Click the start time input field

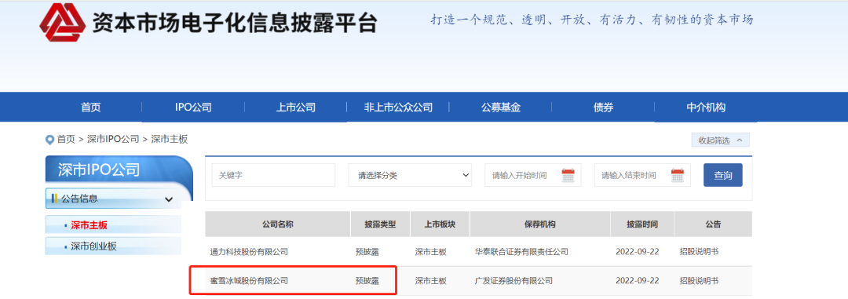pos(532,175)
